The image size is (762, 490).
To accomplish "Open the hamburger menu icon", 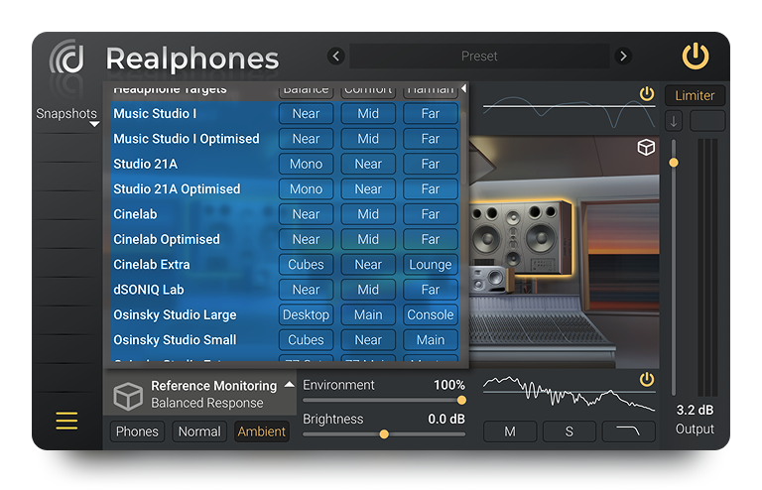I will tap(66, 421).
